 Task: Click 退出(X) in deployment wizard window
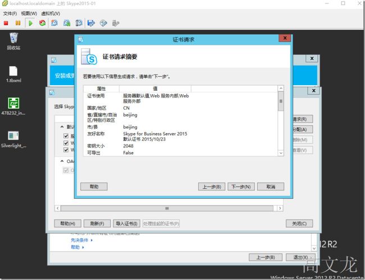coord(301,257)
